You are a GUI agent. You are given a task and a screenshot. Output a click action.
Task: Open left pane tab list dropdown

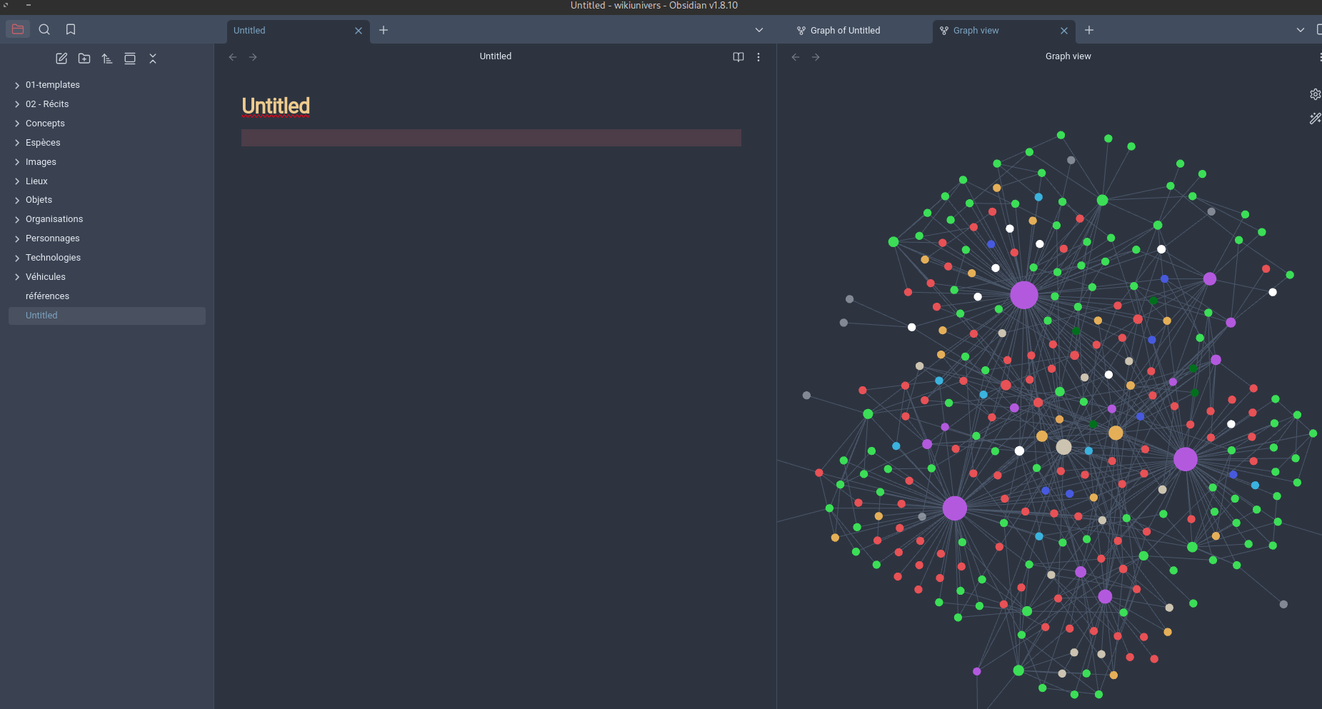pos(759,30)
